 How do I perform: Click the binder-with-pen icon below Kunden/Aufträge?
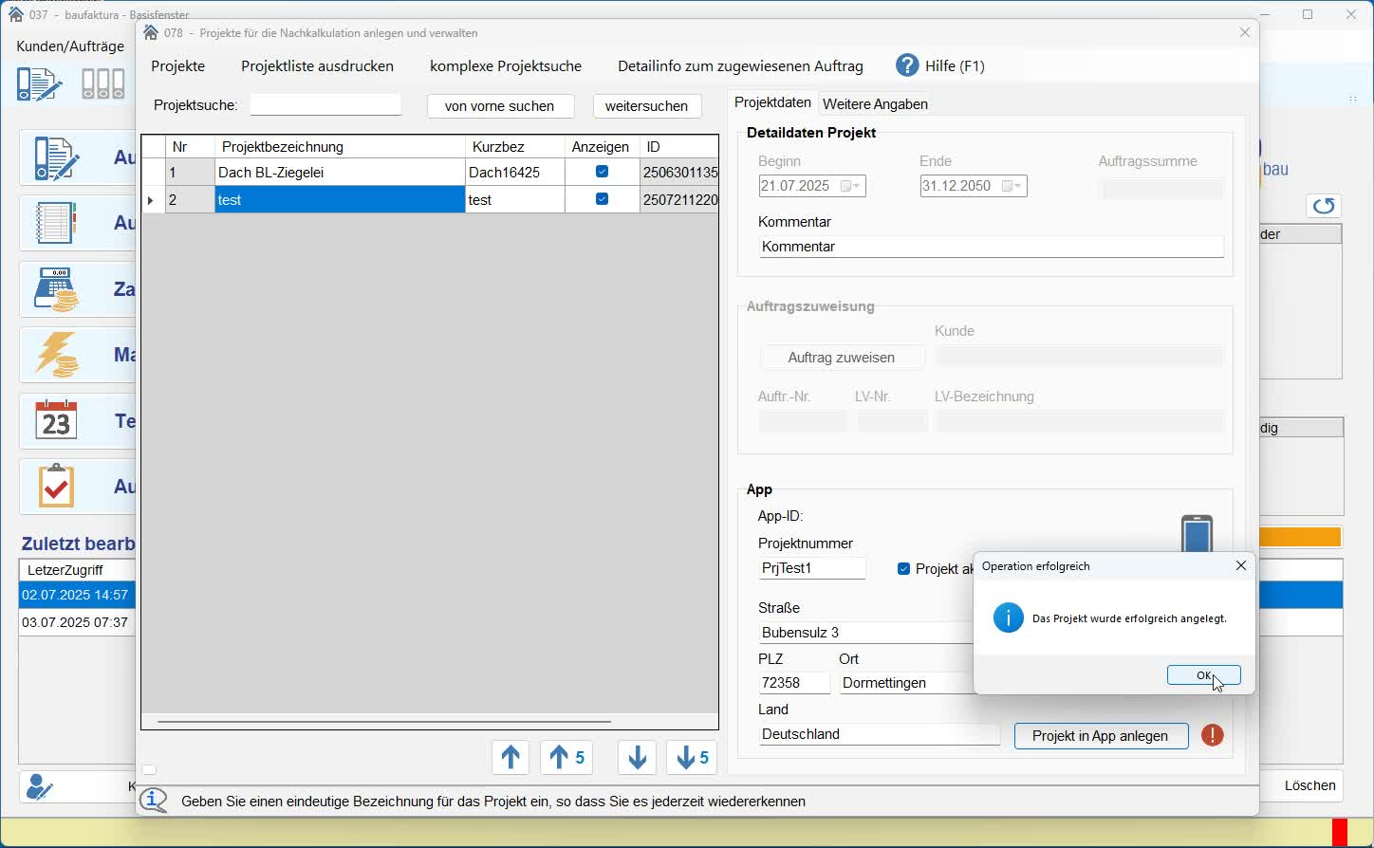[39, 84]
